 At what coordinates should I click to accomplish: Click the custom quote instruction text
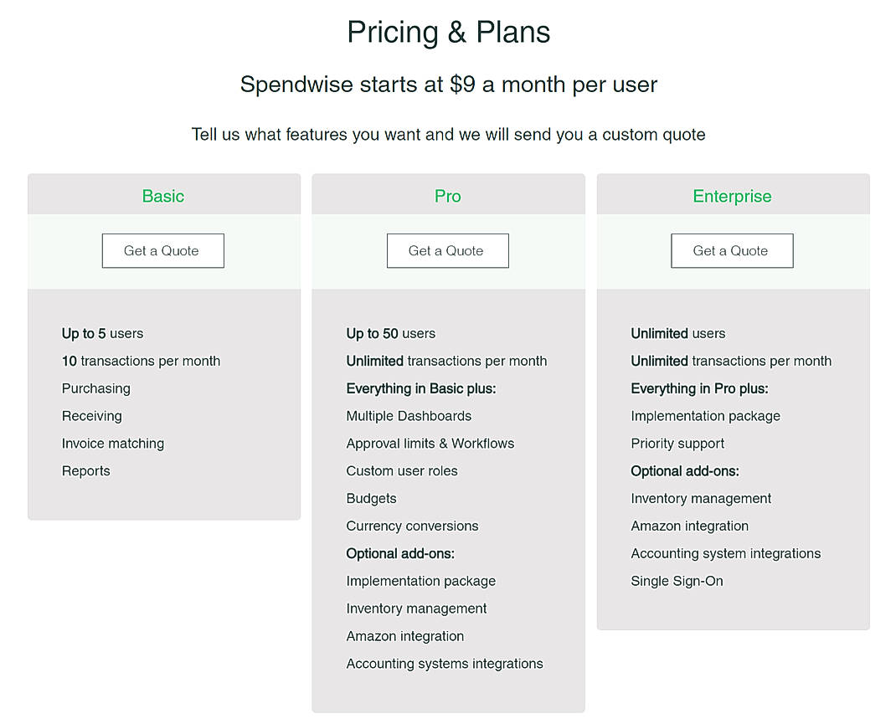click(x=448, y=134)
